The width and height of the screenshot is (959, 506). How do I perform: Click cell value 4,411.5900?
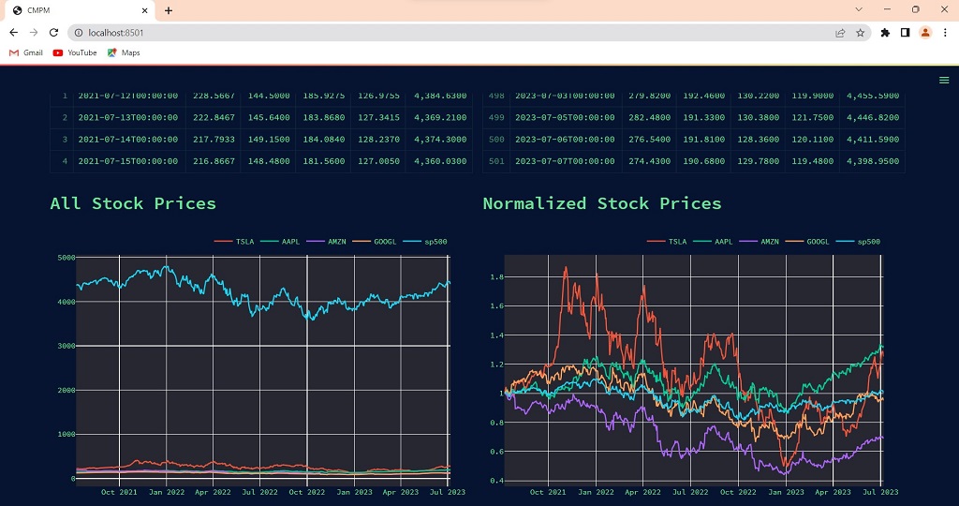(x=873, y=140)
